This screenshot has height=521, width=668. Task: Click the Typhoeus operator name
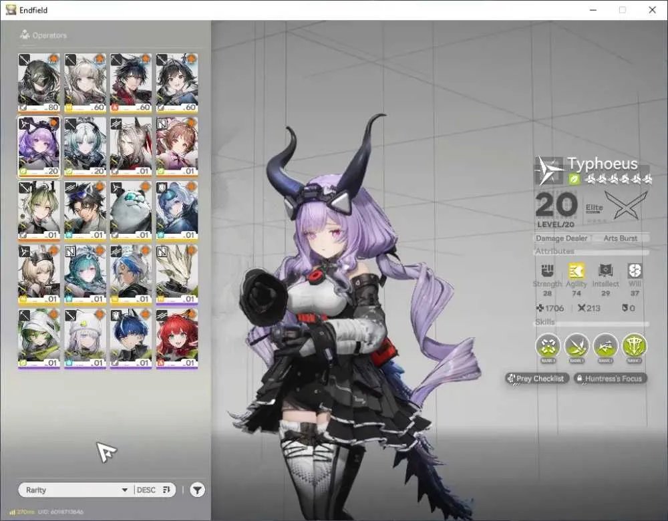[603, 164]
